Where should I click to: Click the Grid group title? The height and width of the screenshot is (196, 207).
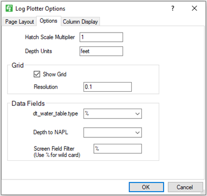coord(17,65)
